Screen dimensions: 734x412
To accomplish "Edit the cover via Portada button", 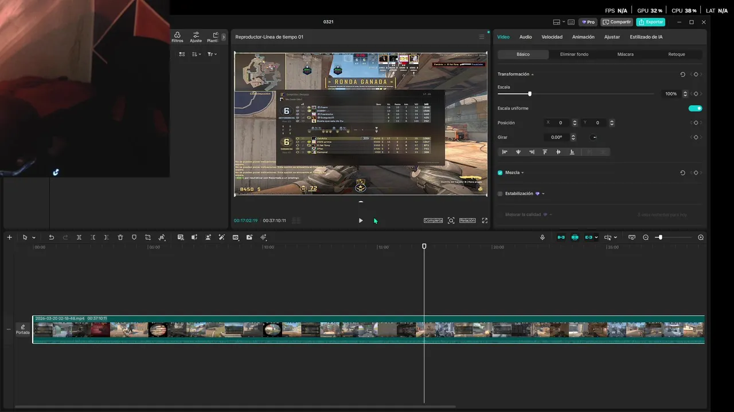I will pos(23,329).
